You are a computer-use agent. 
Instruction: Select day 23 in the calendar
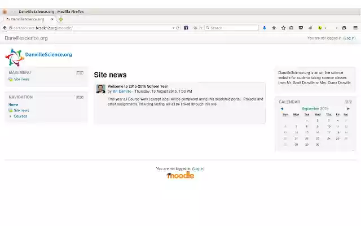coord(318,138)
